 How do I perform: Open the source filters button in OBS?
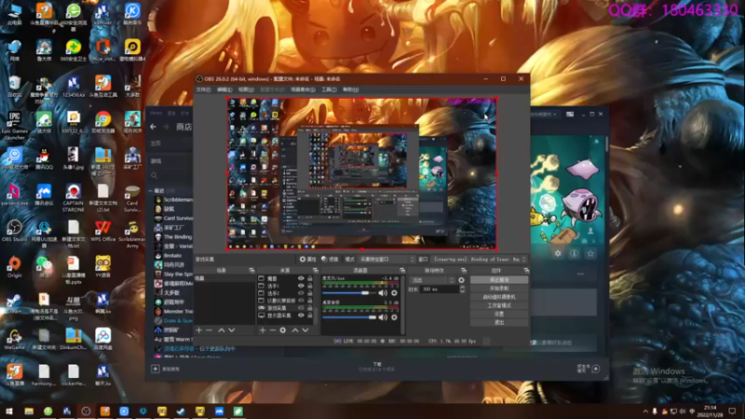[x=330, y=260]
